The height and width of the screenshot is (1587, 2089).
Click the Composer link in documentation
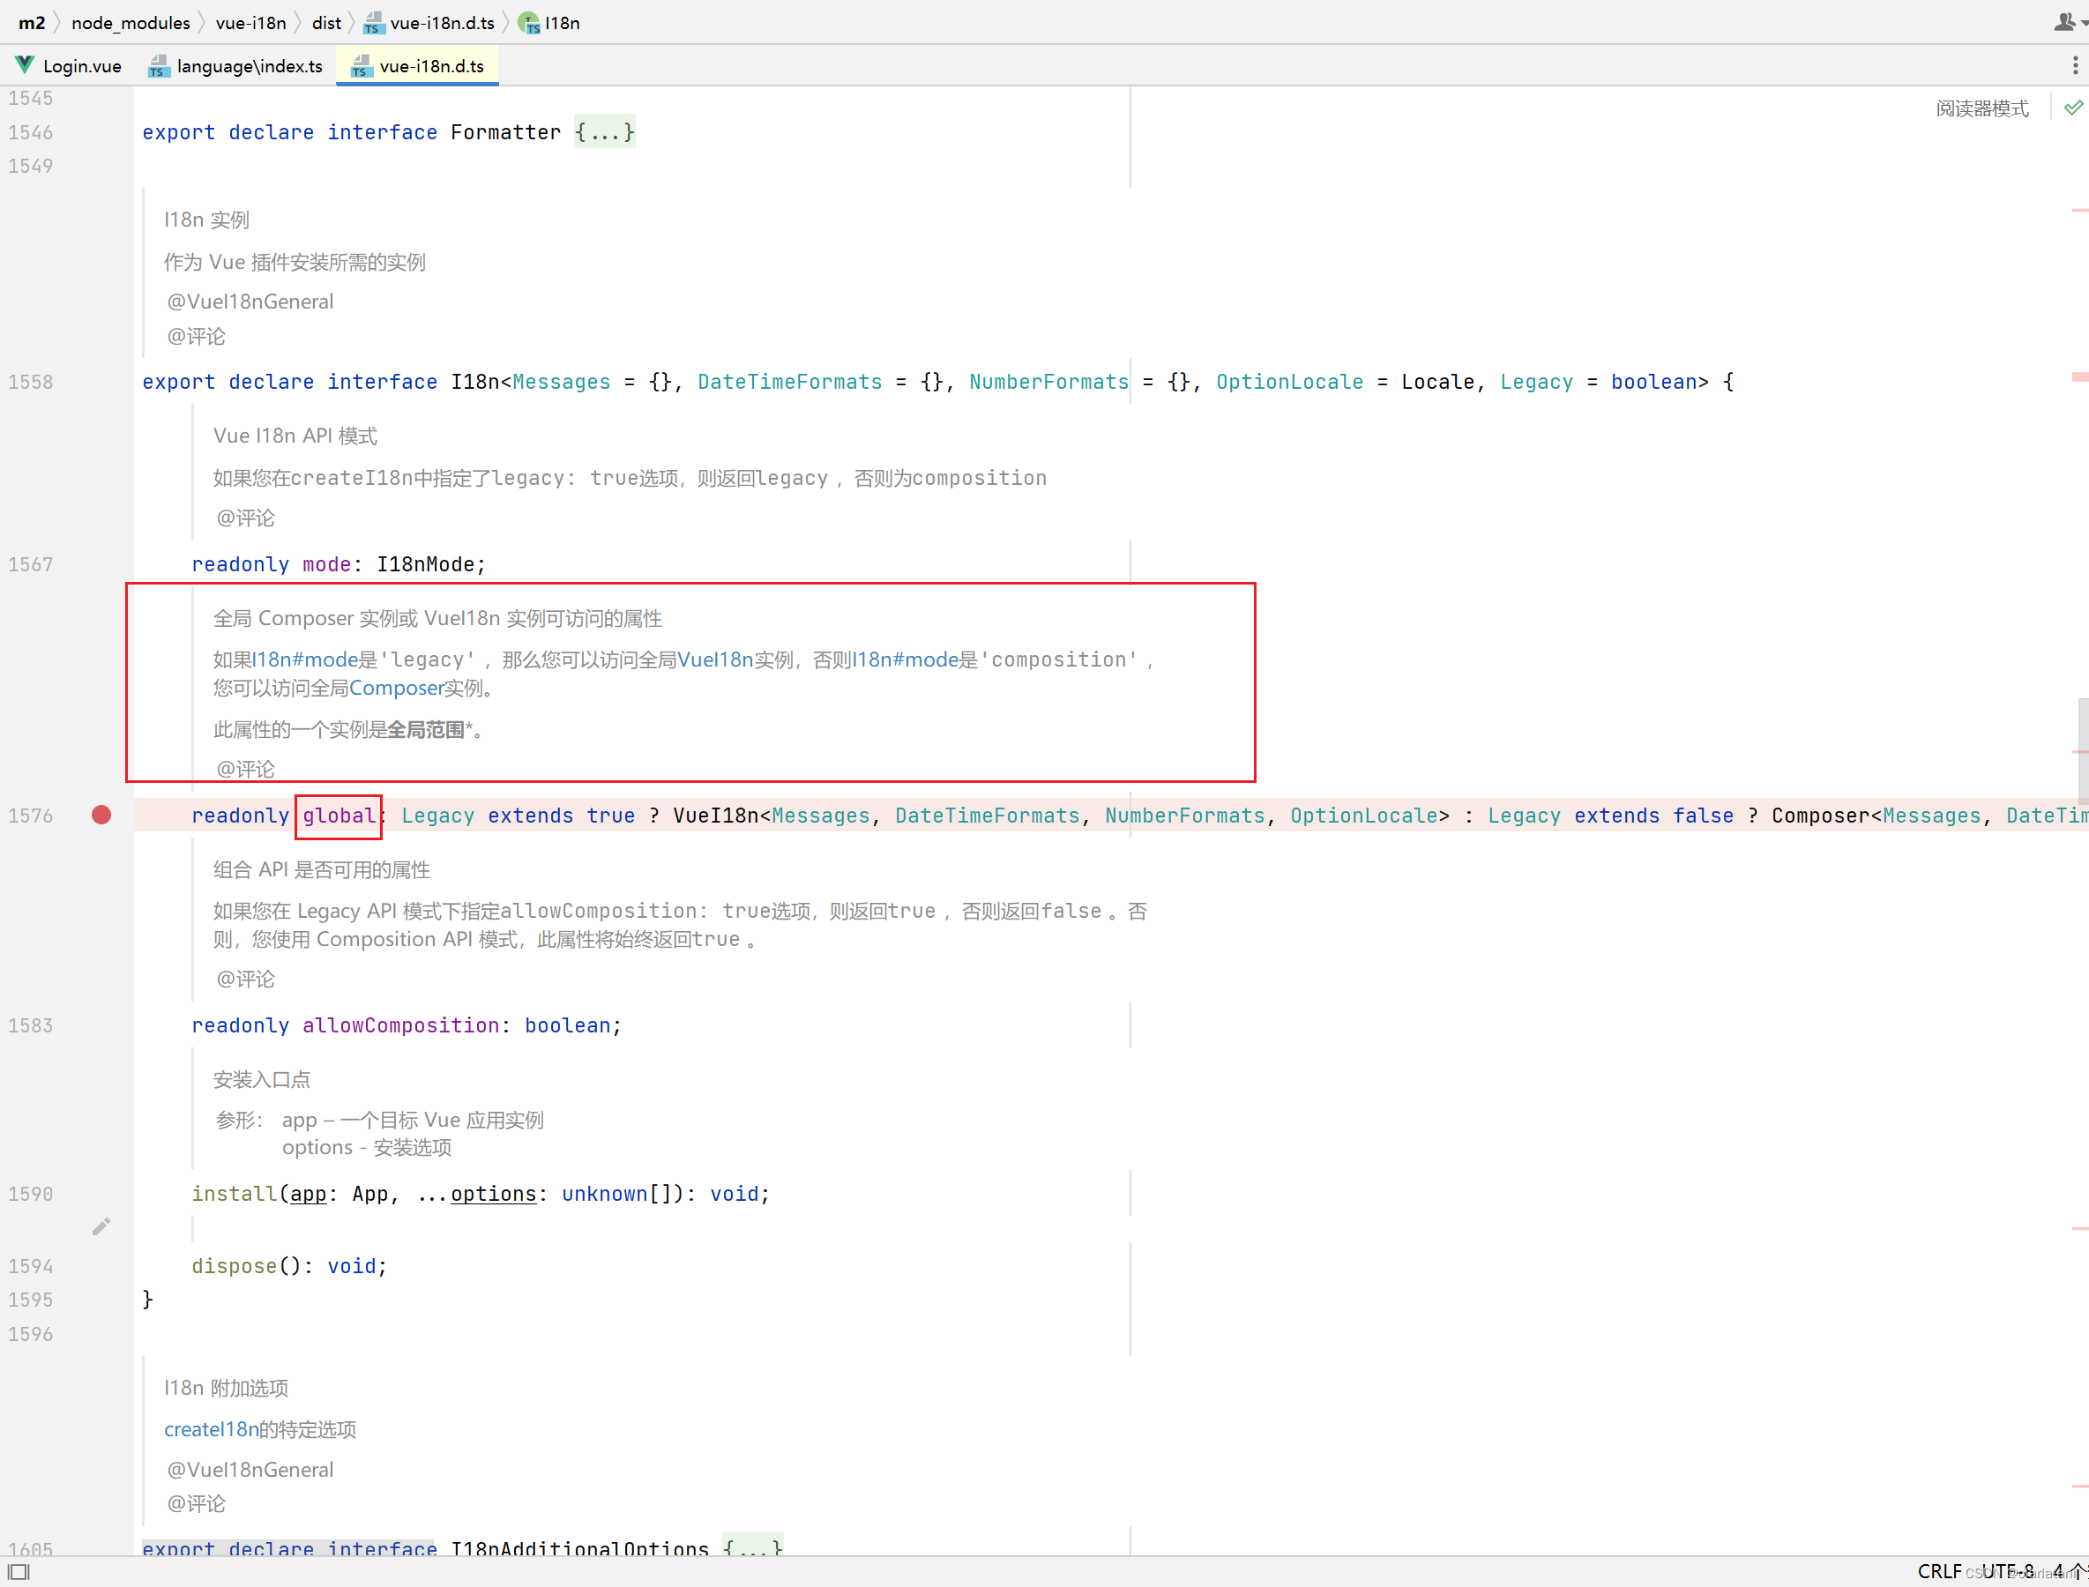point(397,688)
